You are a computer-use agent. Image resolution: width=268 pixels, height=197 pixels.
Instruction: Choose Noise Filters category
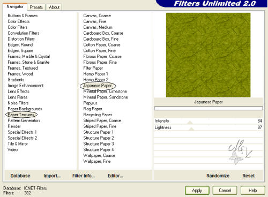tap(18, 103)
